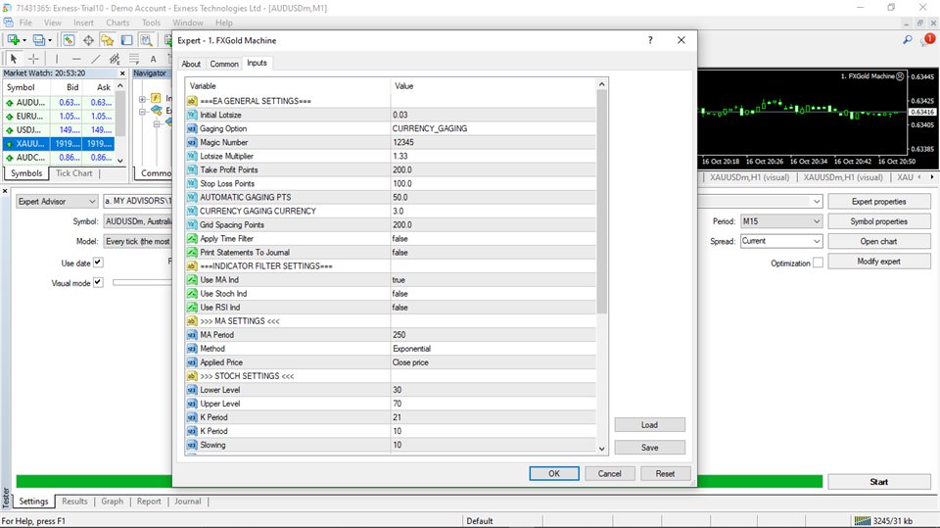
Task: Select the arrow Cursor tool
Action: 14,58
